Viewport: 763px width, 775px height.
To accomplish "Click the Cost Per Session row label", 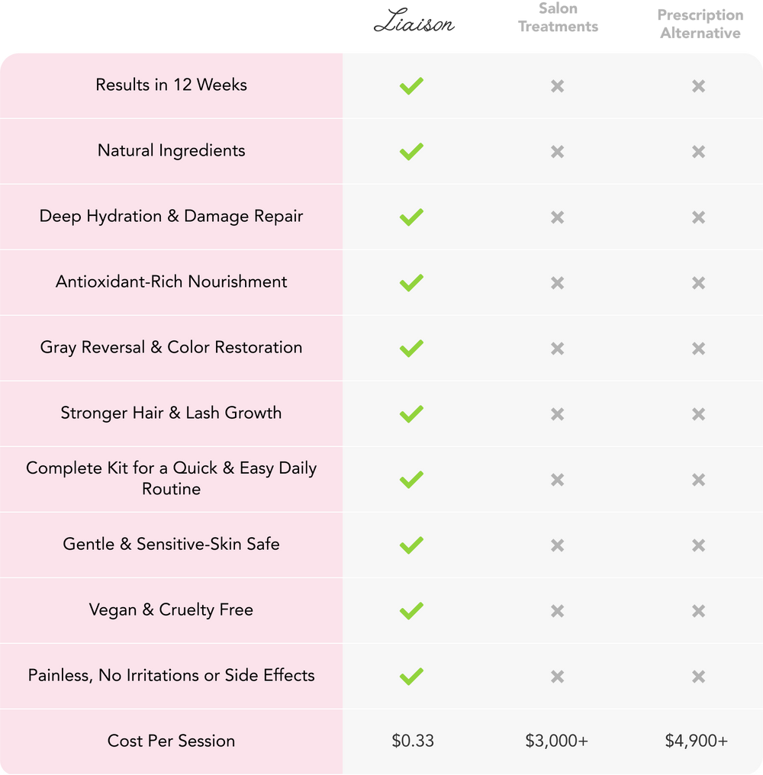I will [171, 741].
